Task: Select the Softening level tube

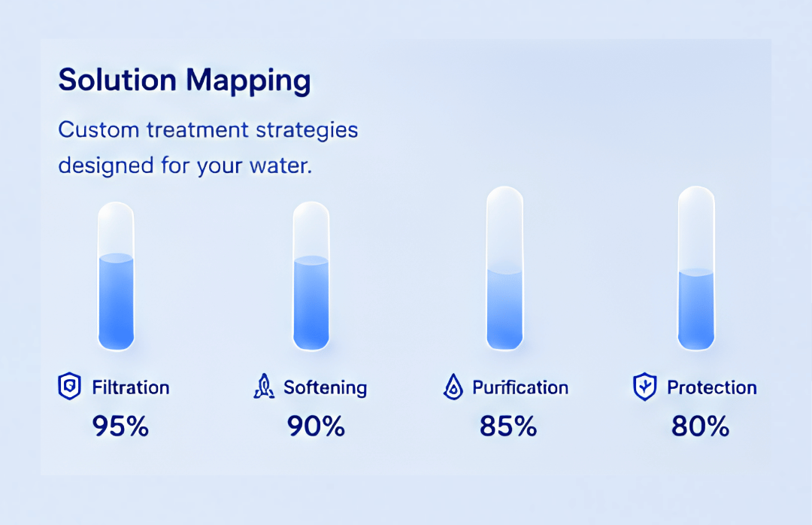Action: pos(311,276)
